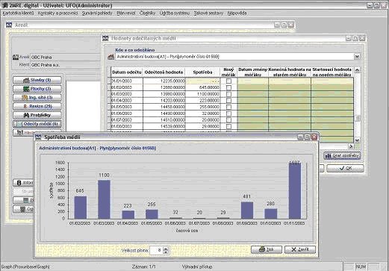
Task: Select the Spotřeba column header
Action: coord(202,72)
